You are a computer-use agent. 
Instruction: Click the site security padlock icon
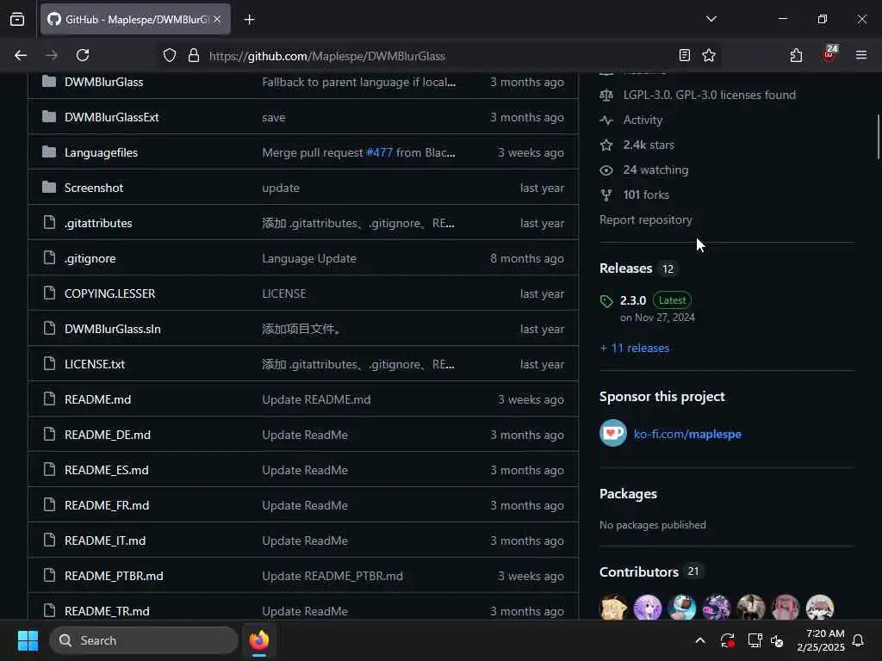click(x=194, y=56)
